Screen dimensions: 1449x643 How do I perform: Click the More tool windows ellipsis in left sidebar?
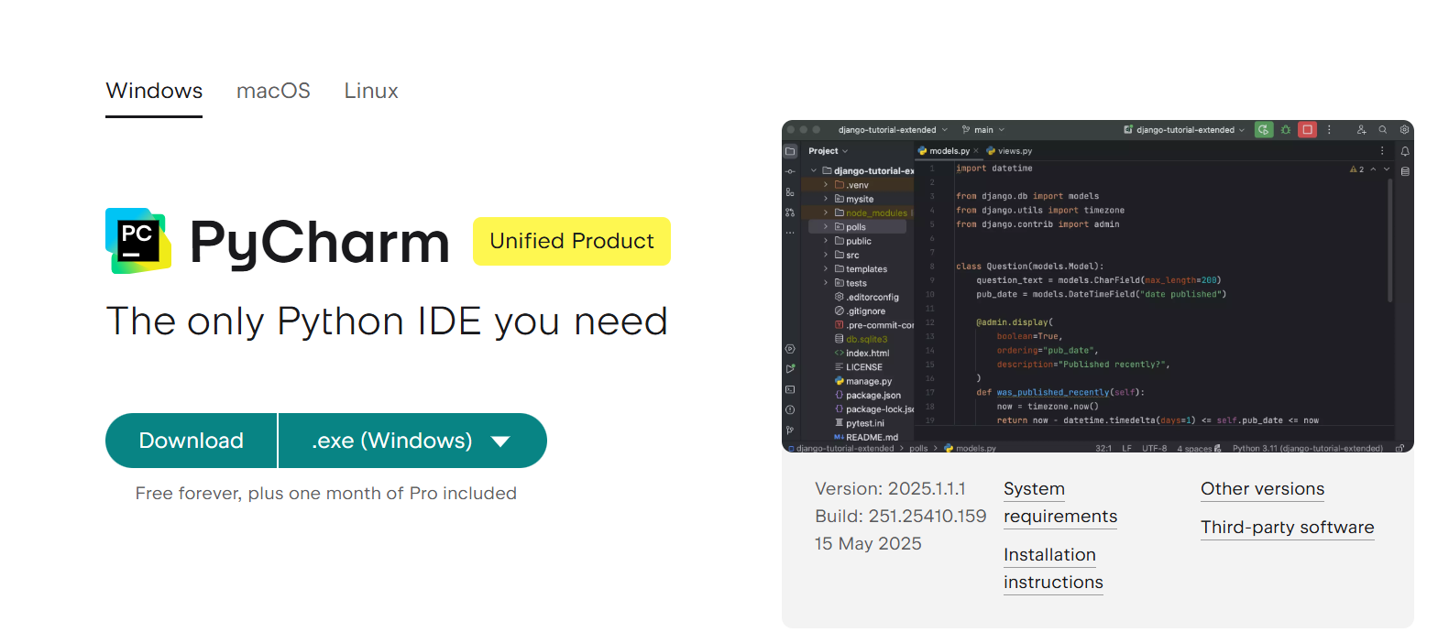[790, 233]
